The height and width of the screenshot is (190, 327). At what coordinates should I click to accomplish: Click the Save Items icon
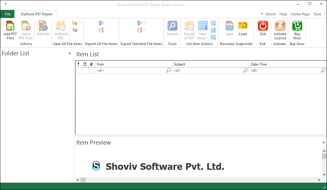203,26
